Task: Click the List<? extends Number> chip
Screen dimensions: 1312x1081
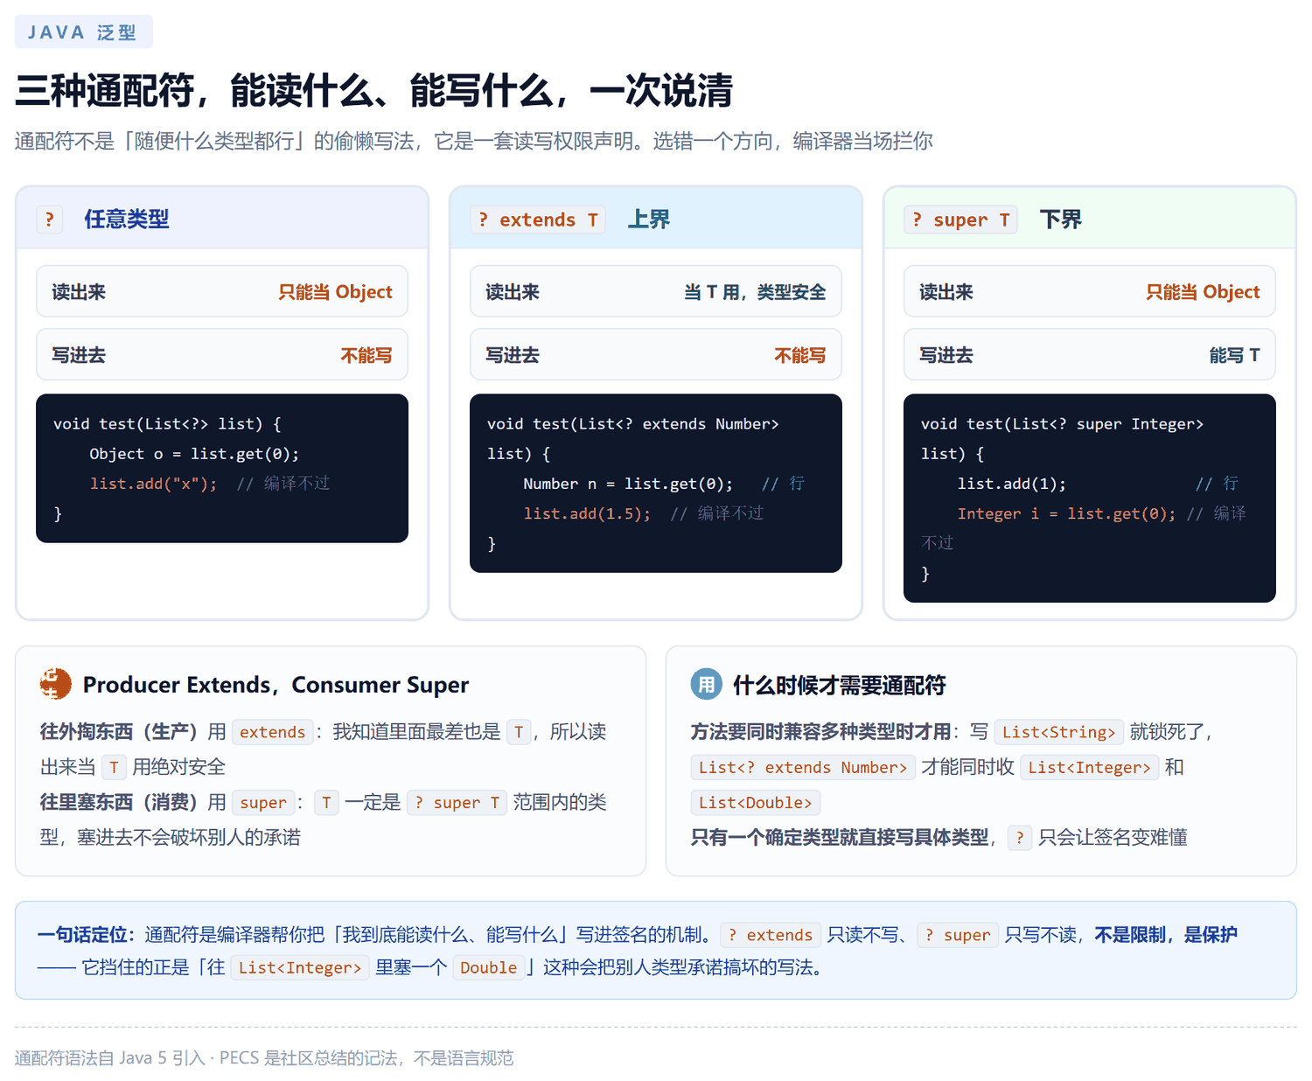Action: [x=803, y=767]
